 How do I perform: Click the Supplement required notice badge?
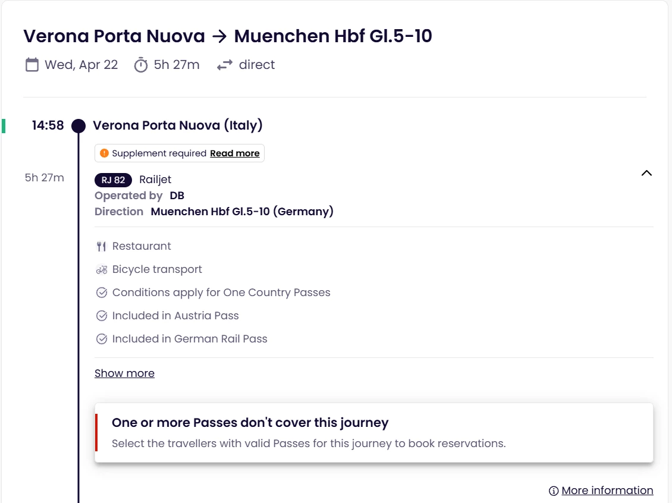pyautogui.click(x=159, y=153)
